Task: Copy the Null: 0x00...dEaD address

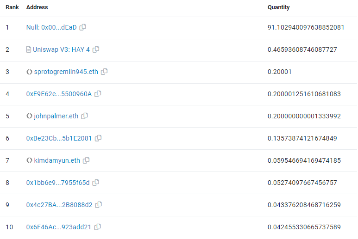Action: click(x=83, y=27)
